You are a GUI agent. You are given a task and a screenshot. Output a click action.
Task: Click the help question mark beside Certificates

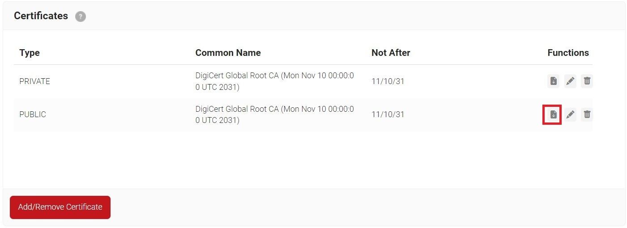point(81,17)
